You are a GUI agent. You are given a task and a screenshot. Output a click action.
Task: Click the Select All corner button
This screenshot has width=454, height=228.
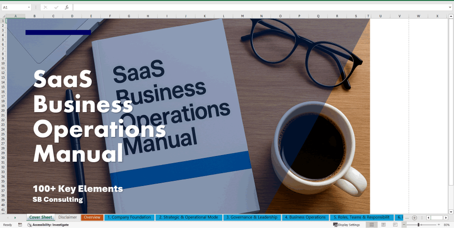coord(3,16)
